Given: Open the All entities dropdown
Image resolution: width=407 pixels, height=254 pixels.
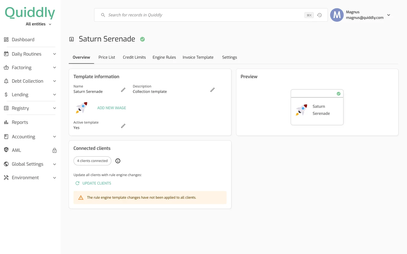Looking at the screenshot, I should tap(38, 24).
